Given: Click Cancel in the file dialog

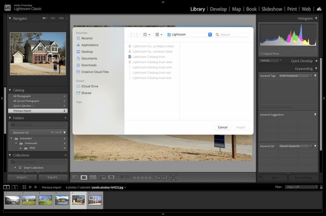Looking at the screenshot, I should tap(223, 127).
